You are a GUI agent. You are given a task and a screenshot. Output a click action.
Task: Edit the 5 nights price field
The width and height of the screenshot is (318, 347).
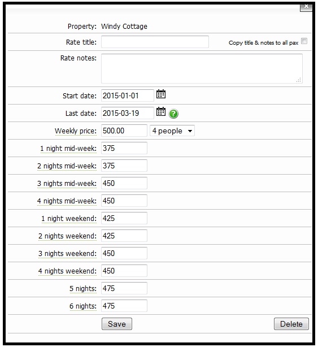point(124,288)
